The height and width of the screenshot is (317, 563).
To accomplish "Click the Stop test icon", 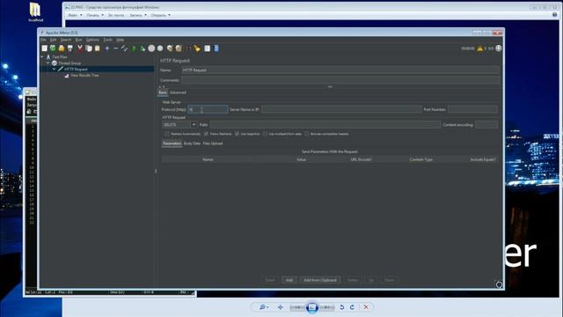I will [151, 48].
